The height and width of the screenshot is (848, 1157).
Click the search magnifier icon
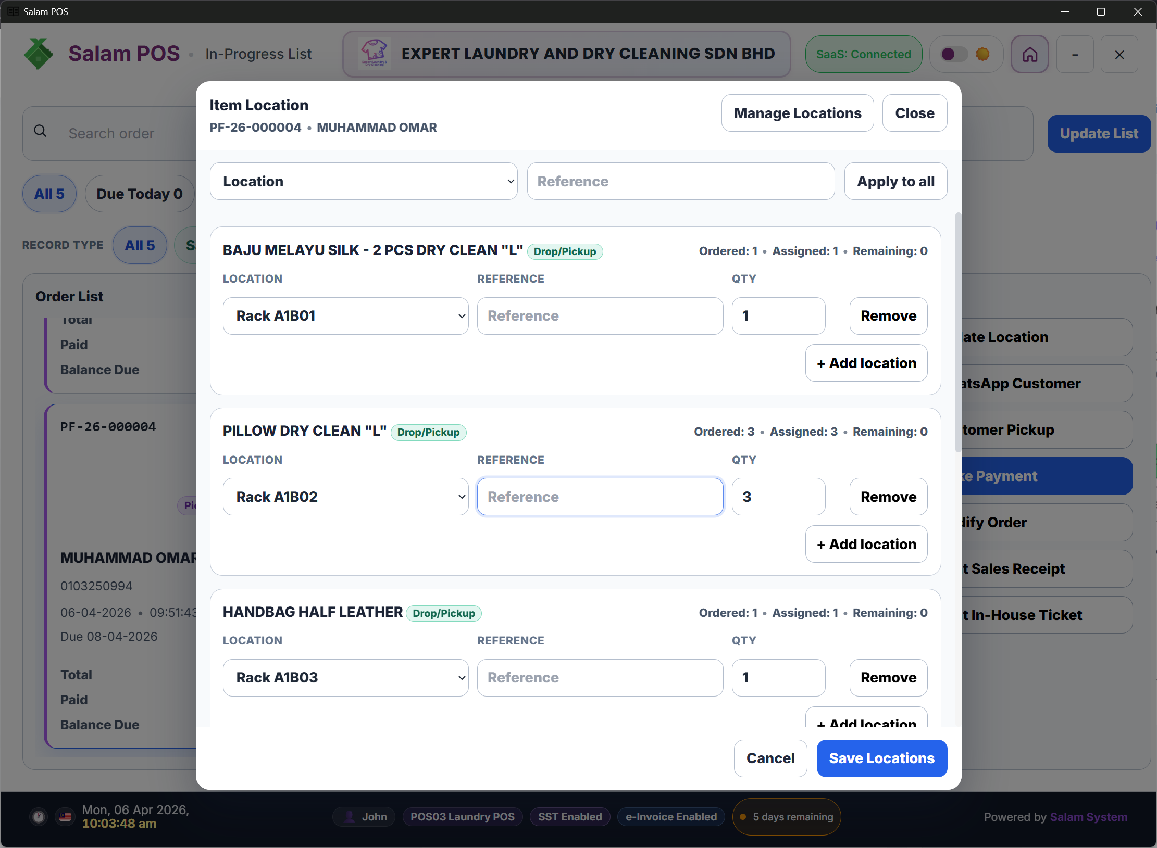pos(40,131)
